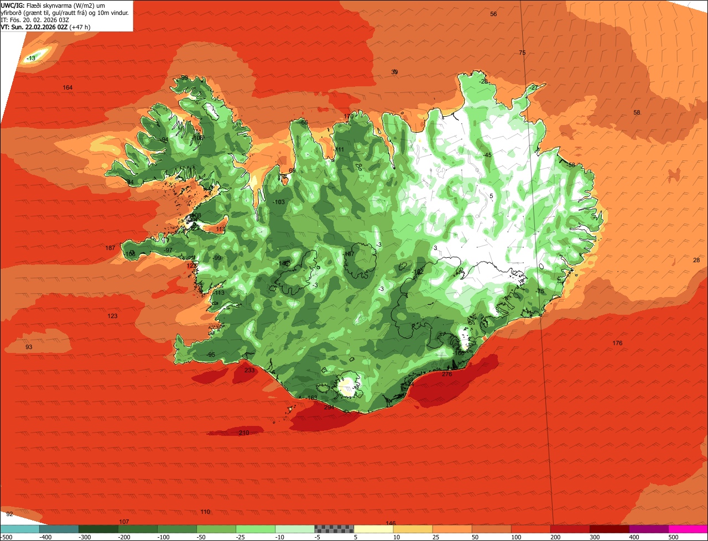Click the '39' flux value
The image size is (708, 541).
coord(394,72)
